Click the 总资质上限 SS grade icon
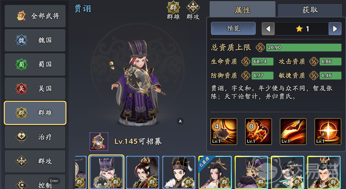The height and width of the screenshot is (189, 346). 261,48
